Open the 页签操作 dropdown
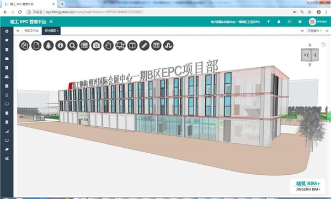The width and height of the screenshot is (331, 199). (314, 31)
